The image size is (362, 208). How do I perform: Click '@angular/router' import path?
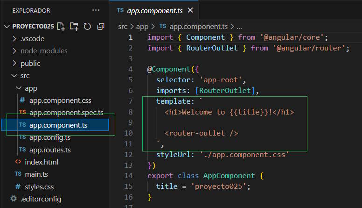(x=309, y=48)
